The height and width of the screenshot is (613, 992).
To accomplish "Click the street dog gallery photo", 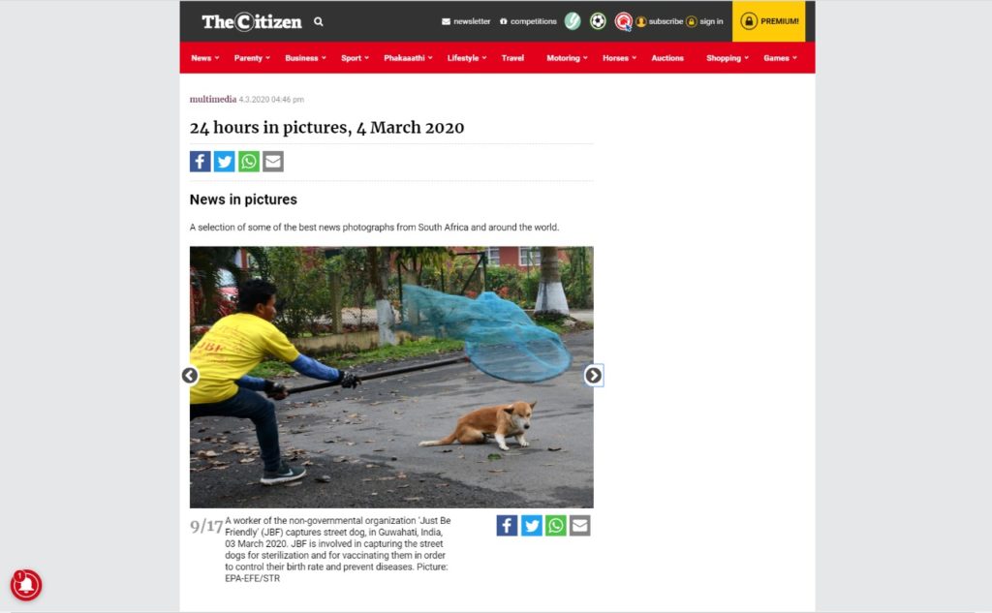I will tap(391, 377).
